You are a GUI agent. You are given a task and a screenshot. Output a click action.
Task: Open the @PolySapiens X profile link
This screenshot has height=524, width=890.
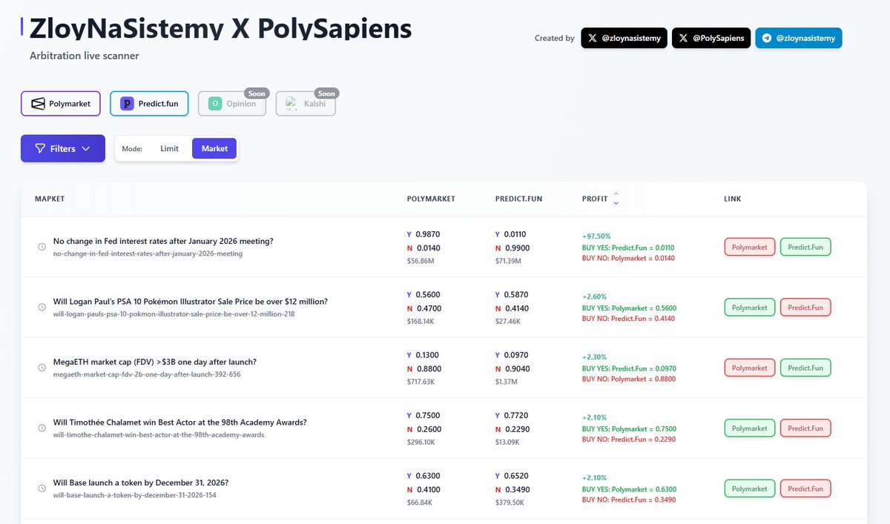point(711,38)
